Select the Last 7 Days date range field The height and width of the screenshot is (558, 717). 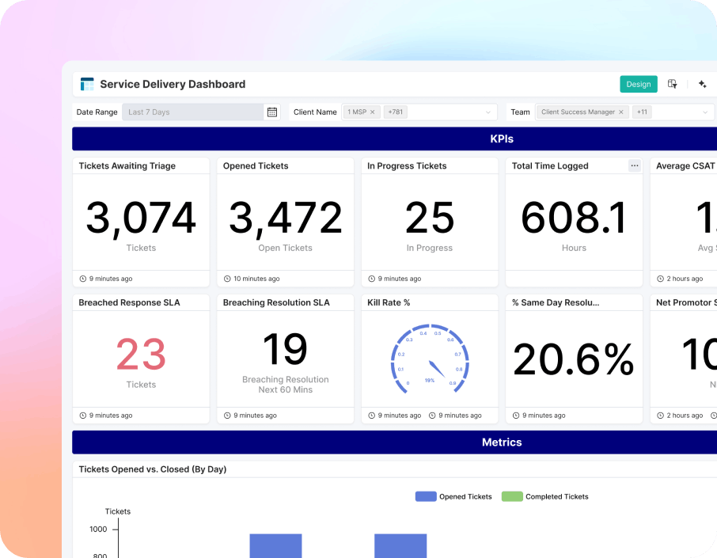click(x=192, y=112)
